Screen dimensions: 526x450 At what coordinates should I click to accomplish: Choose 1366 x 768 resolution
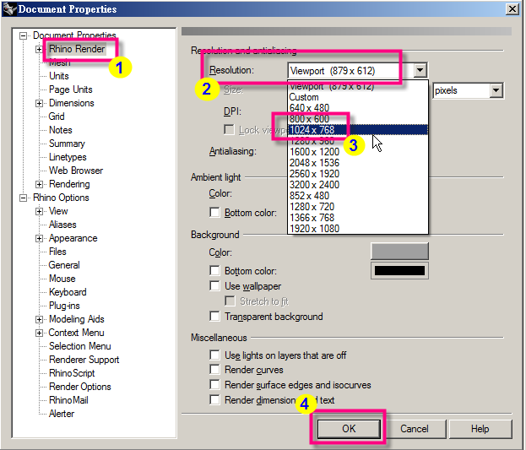[x=358, y=218]
